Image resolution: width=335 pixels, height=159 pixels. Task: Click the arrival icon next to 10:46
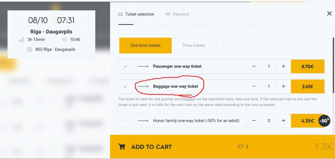(x=64, y=40)
